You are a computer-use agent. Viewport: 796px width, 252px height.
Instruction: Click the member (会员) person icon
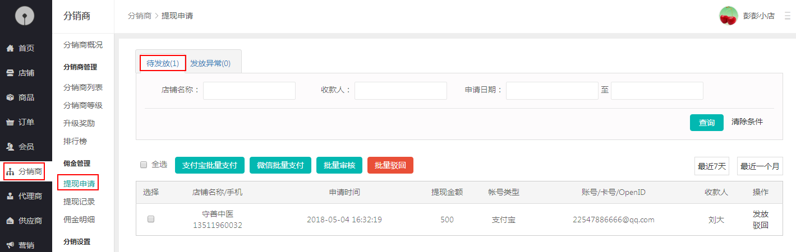point(10,147)
